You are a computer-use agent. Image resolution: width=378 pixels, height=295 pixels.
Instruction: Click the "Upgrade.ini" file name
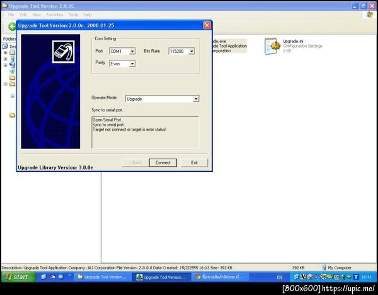point(293,41)
